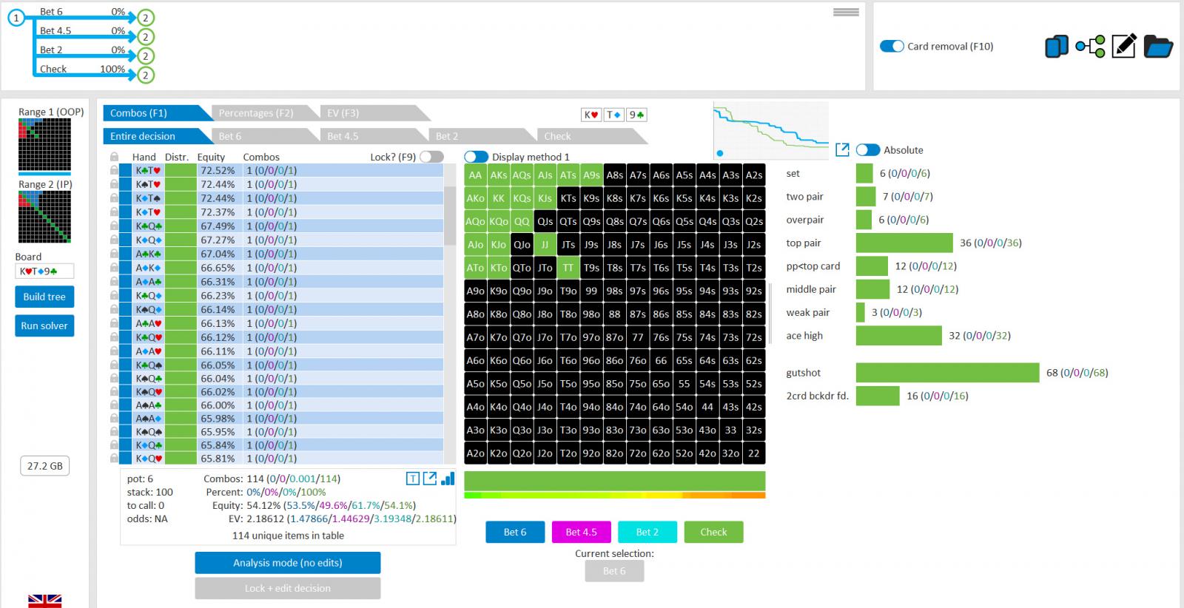Open the EV (F3) tab
The image size is (1184, 608).
point(343,113)
